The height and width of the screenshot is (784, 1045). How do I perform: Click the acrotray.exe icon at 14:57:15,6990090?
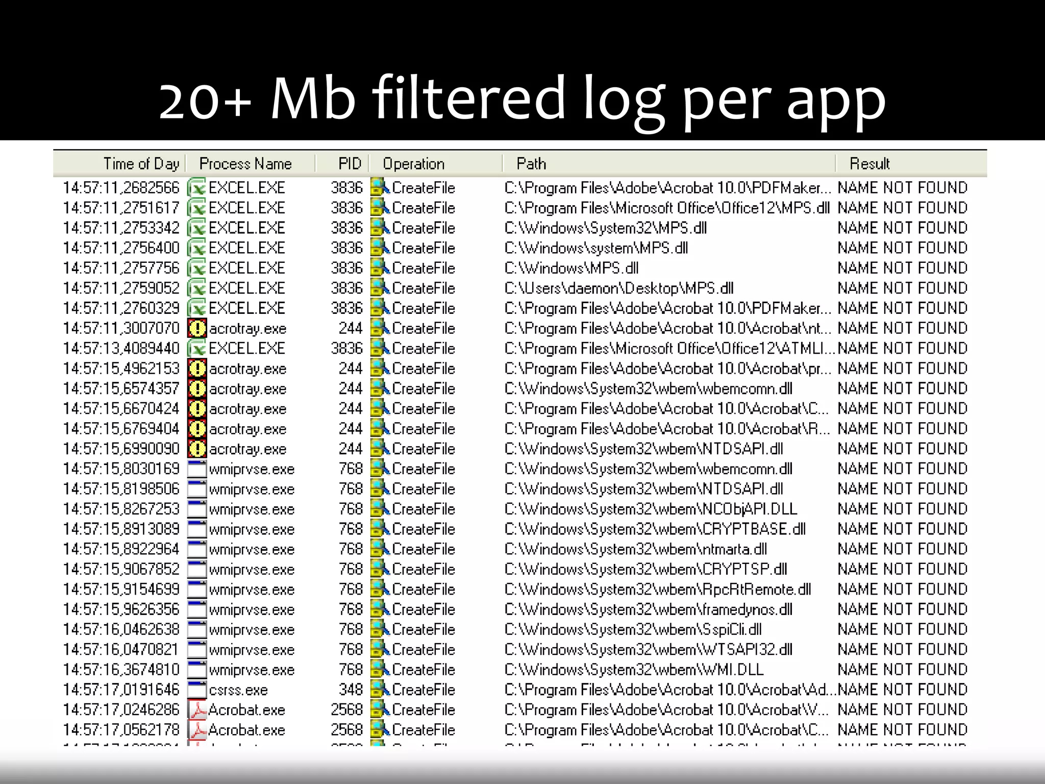point(196,449)
